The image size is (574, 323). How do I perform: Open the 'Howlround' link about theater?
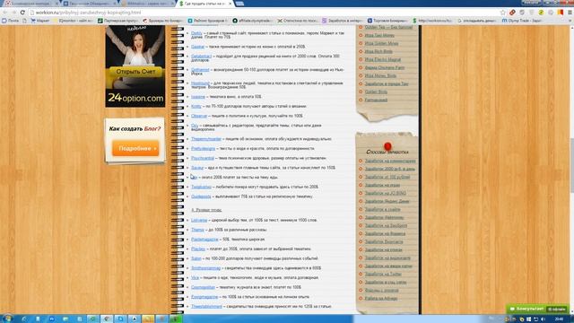coord(200,83)
